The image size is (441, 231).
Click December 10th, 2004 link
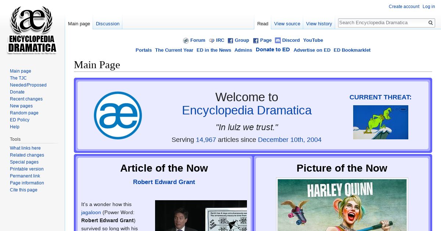290,140
